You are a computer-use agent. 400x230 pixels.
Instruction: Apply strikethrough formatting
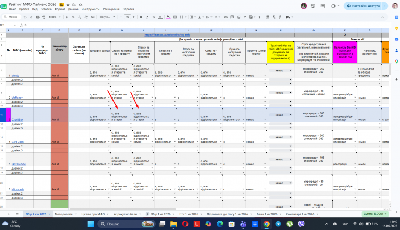click(154, 17)
